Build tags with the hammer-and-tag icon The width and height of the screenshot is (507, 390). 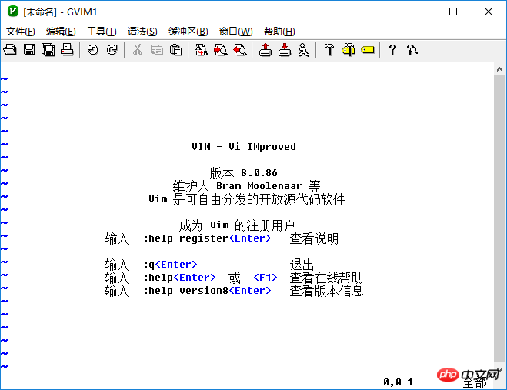349,50
